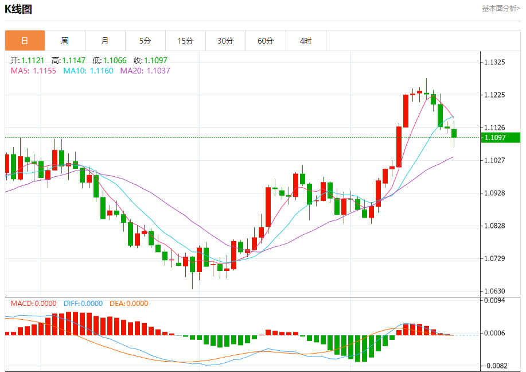Switch to the 月 monthly tab
The image size is (526, 372).
pos(105,41)
